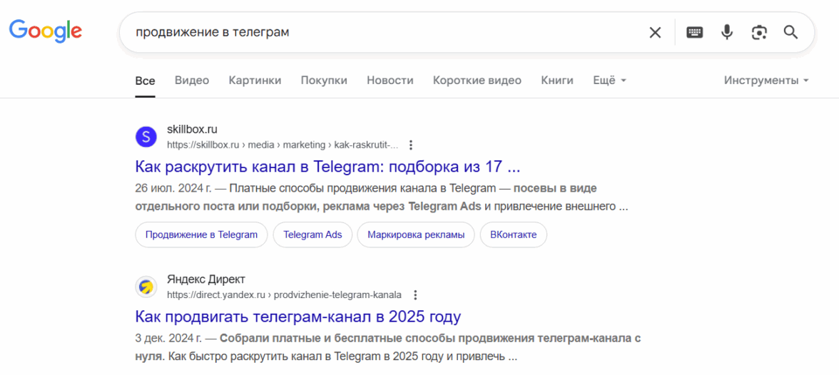
Task: Open search by image camera icon
Action: [758, 32]
